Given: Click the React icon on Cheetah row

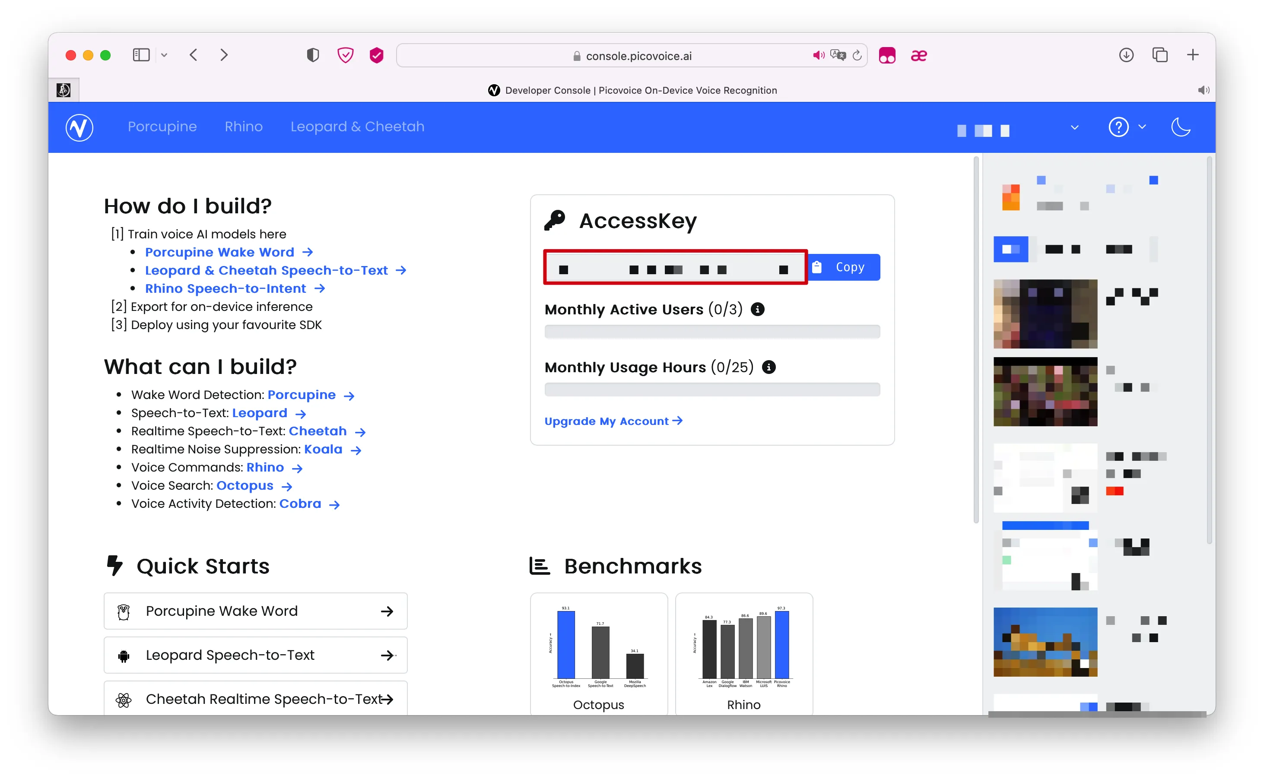Looking at the screenshot, I should point(124,700).
